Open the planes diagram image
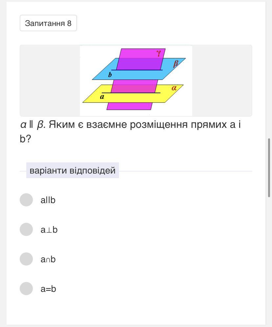 point(136,81)
